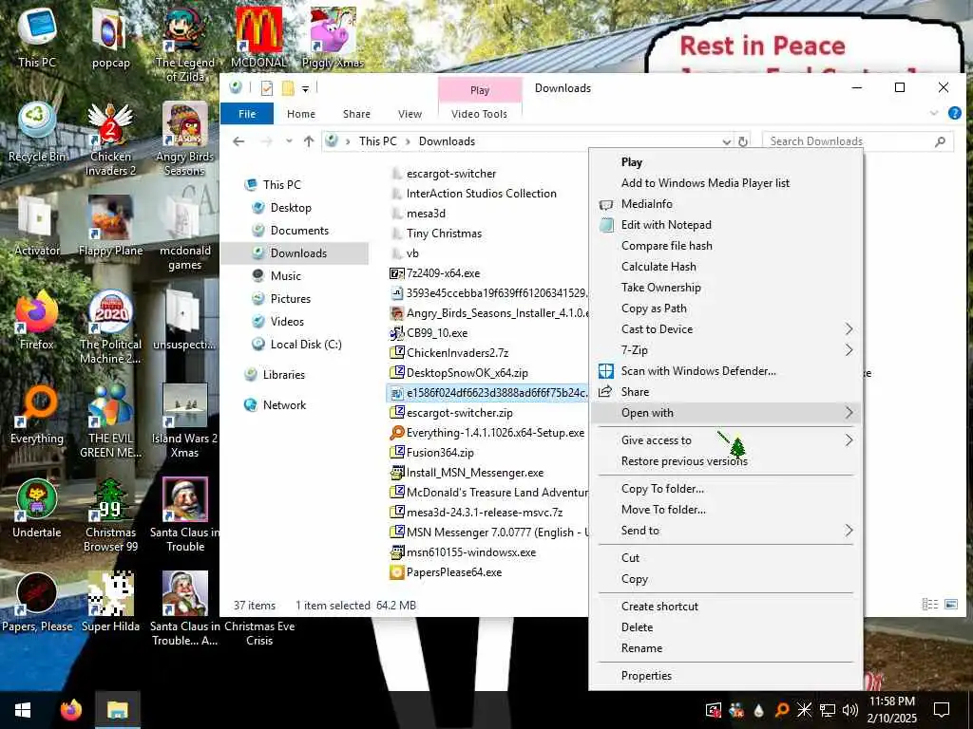This screenshot has height=729, width=973.
Task: Open the File ribbon tab
Action: tap(247, 114)
